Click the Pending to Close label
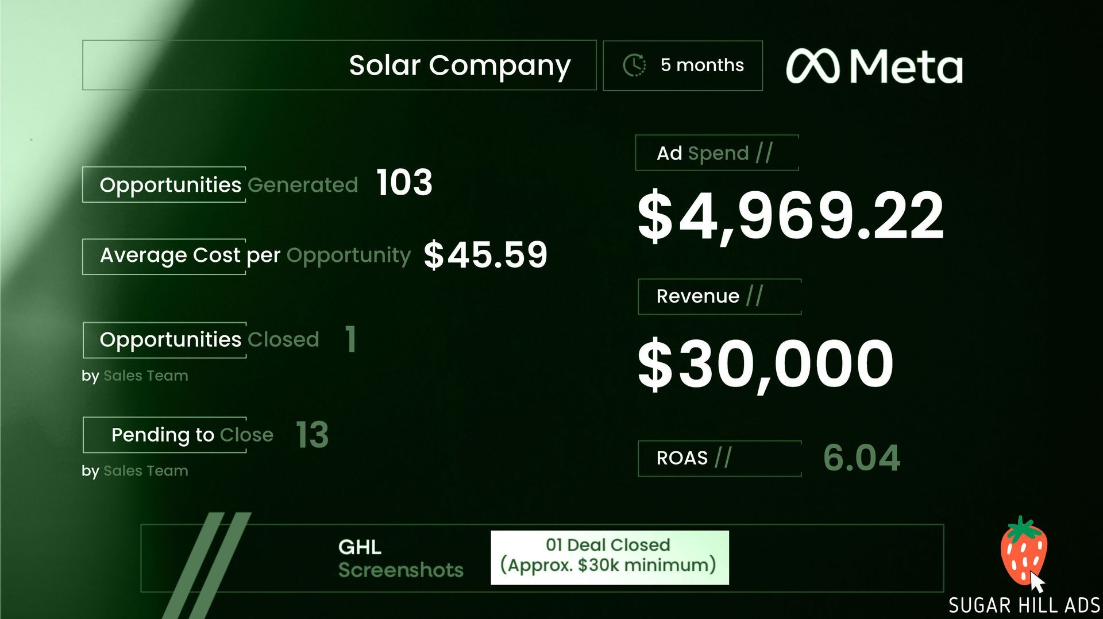This screenshot has height=619, width=1103. click(x=192, y=435)
